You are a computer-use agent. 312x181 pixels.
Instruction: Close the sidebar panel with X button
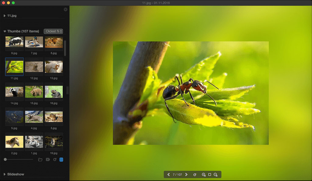click(66, 10)
